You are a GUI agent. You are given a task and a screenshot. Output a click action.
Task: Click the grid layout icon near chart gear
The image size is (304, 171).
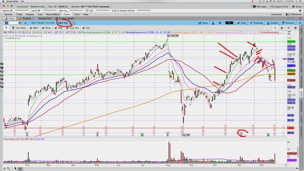point(282,28)
